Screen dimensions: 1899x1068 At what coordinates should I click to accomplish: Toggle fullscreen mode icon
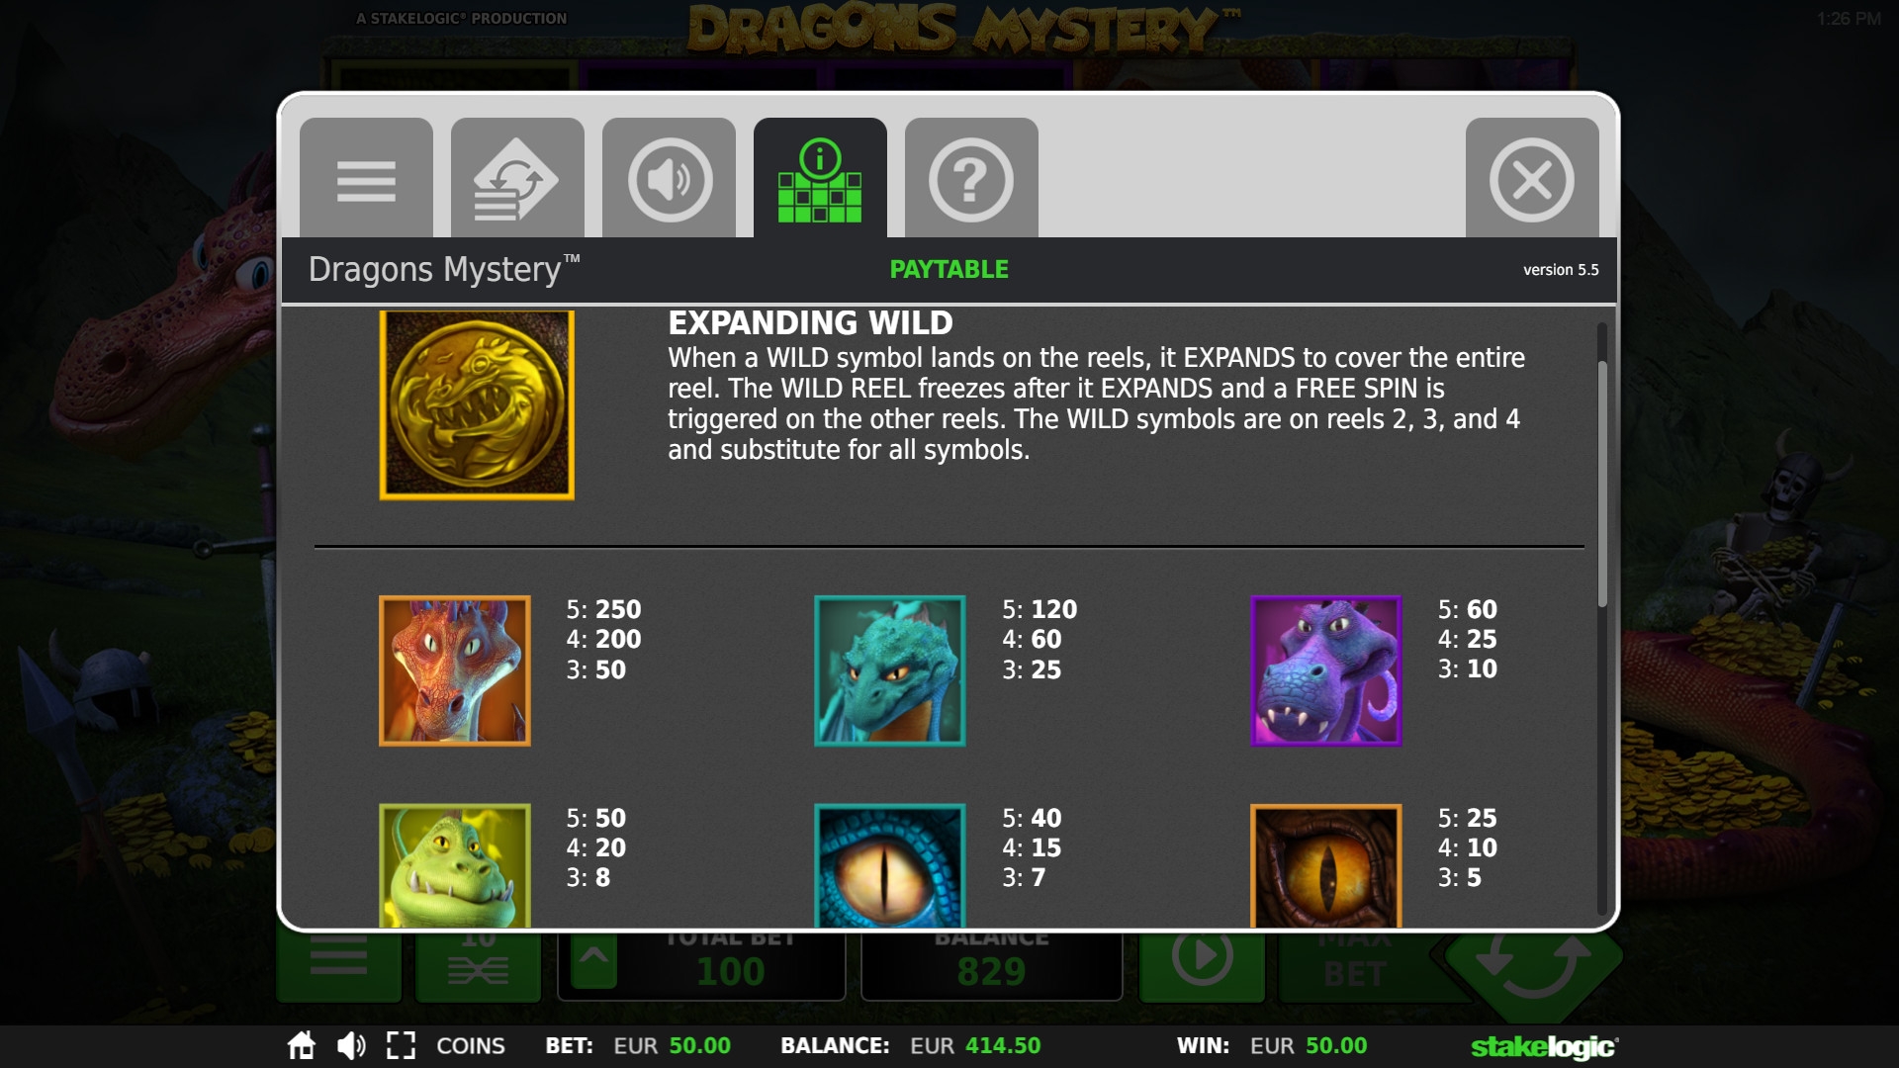coord(401,1045)
